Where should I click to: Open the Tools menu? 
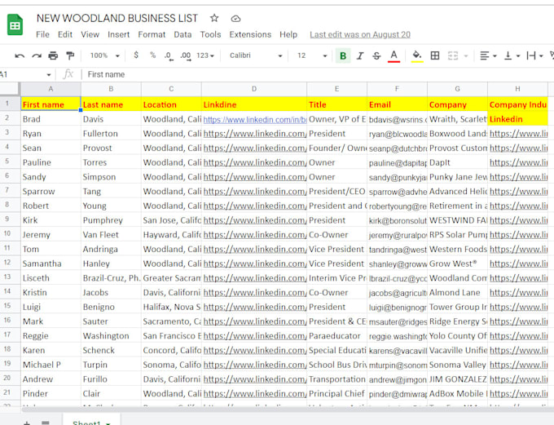tap(210, 34)
